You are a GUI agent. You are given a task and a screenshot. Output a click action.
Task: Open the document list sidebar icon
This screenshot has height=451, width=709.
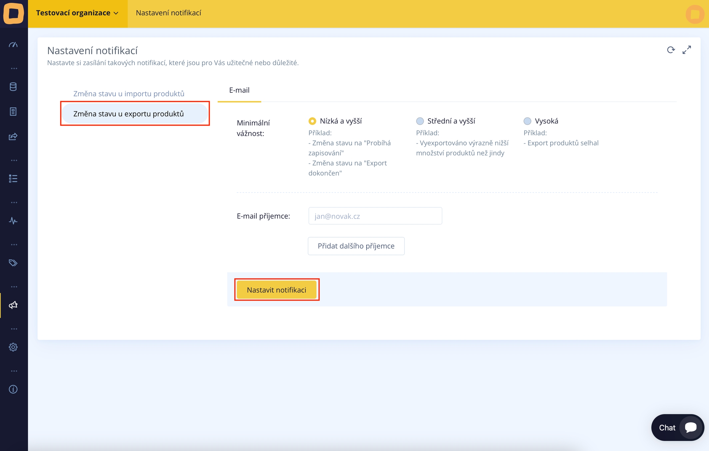(13, 112)
